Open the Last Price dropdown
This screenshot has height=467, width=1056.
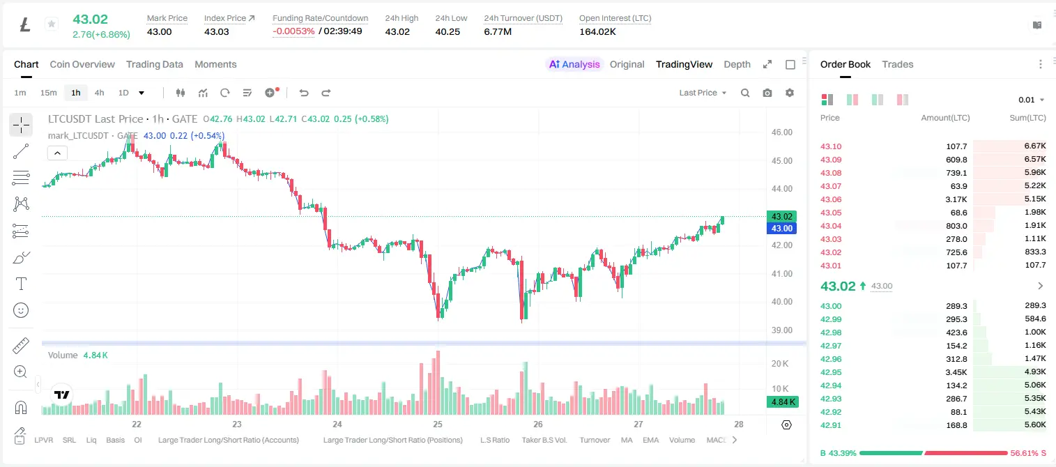(703, 93)
